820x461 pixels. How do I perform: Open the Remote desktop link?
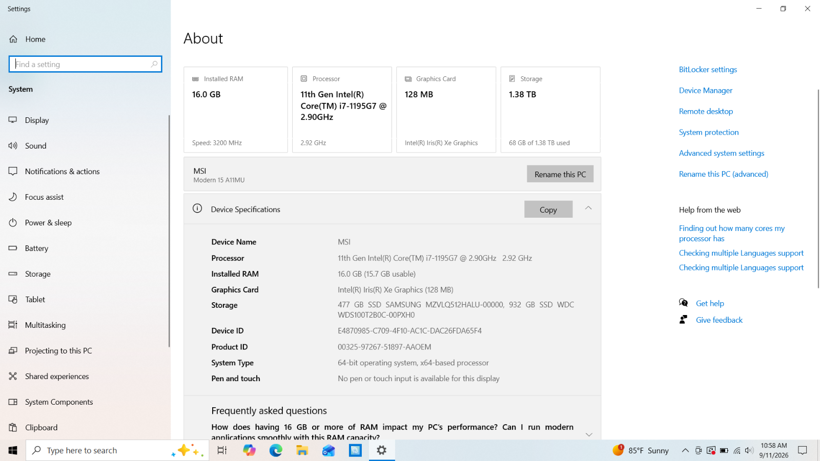[x=706, y=111]
